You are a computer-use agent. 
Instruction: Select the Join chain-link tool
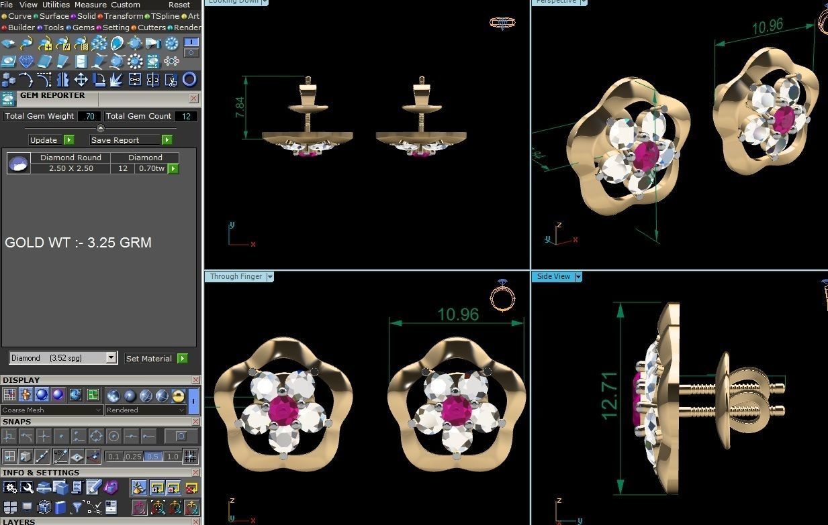click(135, 80)
